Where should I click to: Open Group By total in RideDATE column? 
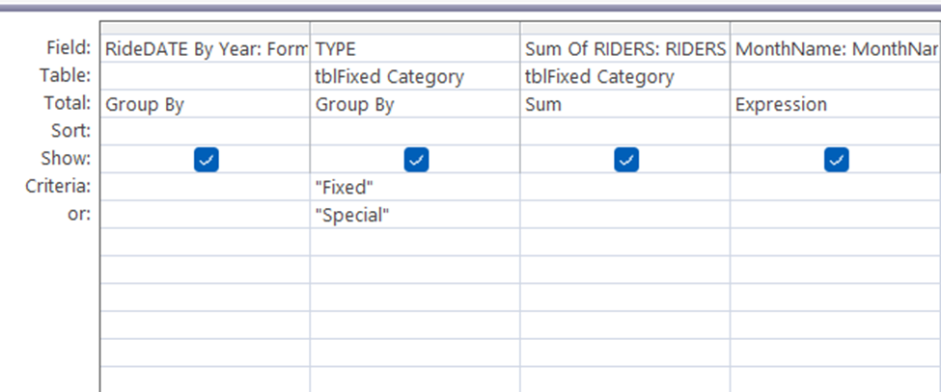click(205, 104)
